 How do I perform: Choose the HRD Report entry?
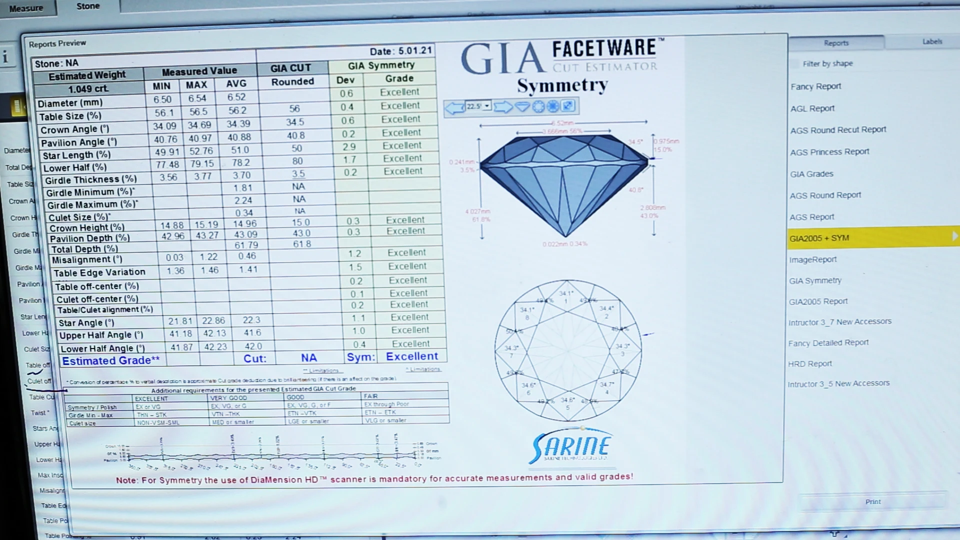pyautogui.click(x=810, y=364)
